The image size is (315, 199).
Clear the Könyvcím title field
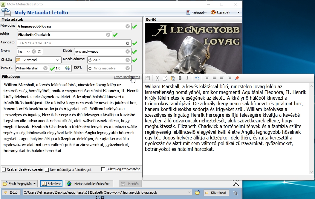coord(128,26)
